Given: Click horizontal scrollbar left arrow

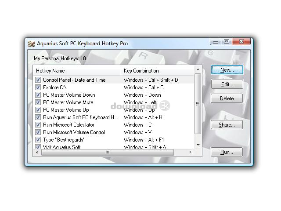Looking at the screenshot, I should 37,153.
